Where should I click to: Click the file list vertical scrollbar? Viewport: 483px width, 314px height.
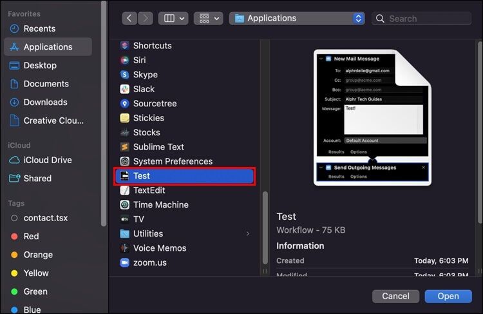265,228
